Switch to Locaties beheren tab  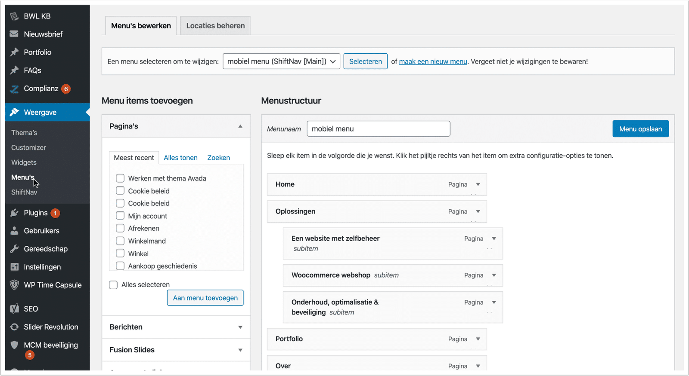[x=215, y=26]
